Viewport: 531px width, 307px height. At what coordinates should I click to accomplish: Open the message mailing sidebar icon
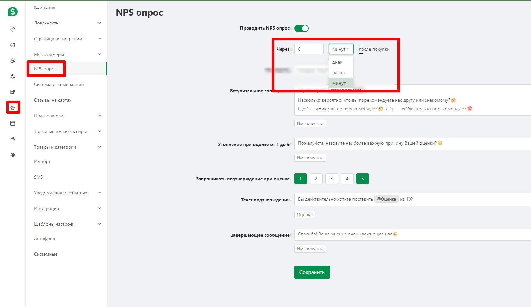tap(13, 45)
